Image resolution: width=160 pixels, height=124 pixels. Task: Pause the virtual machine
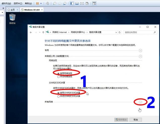(x=38, y=4)
